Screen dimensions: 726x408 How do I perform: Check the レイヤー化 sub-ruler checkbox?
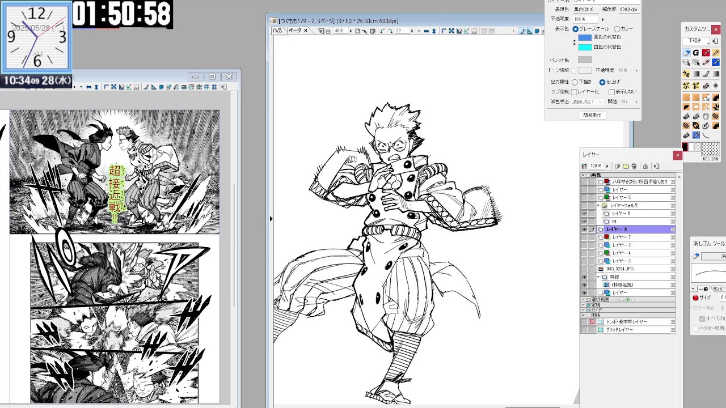click(x=574, y=92)
